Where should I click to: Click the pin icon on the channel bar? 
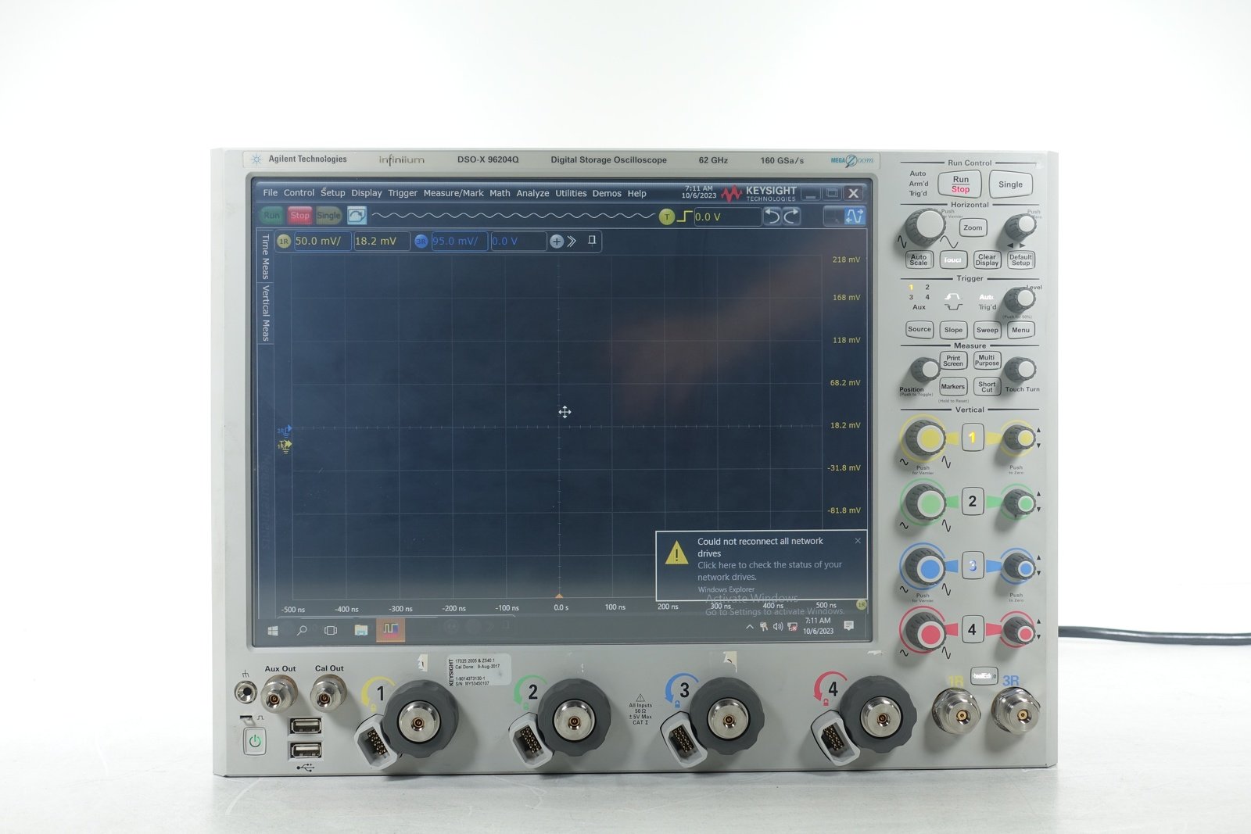[x=592, y=241]
